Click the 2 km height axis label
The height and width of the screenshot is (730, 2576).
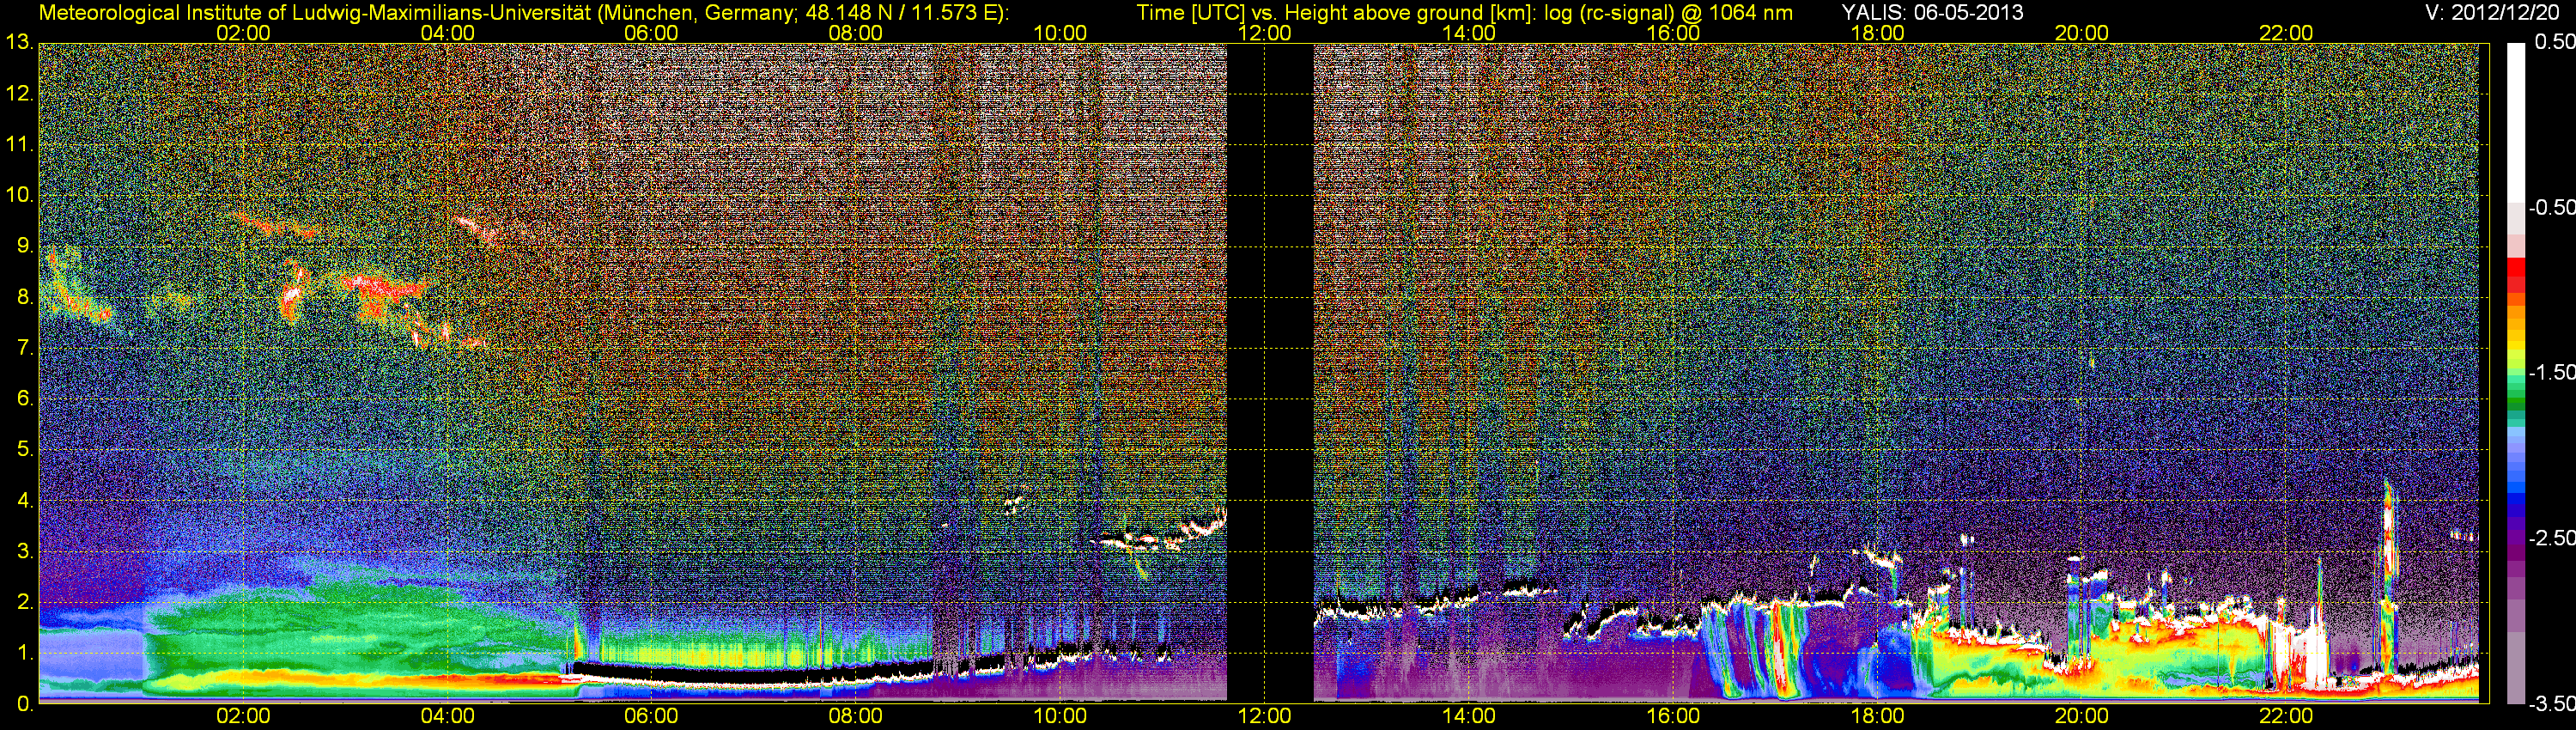pyautogui.click(x=24, y=602)
